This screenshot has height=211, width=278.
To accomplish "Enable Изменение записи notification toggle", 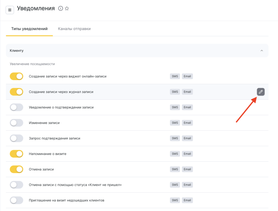I will point(17,123).
